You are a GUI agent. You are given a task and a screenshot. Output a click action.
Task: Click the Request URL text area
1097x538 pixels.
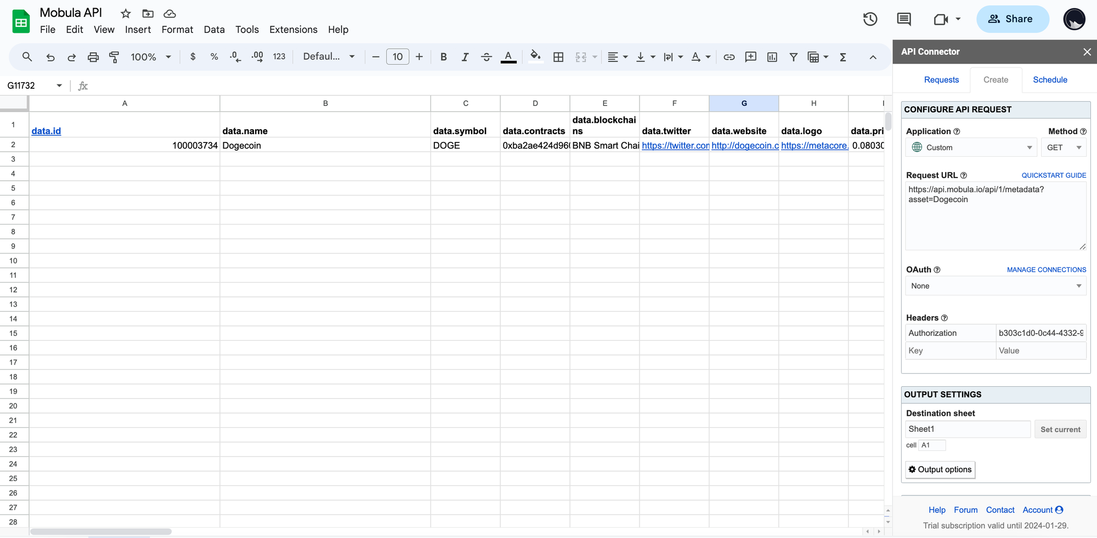996,216
